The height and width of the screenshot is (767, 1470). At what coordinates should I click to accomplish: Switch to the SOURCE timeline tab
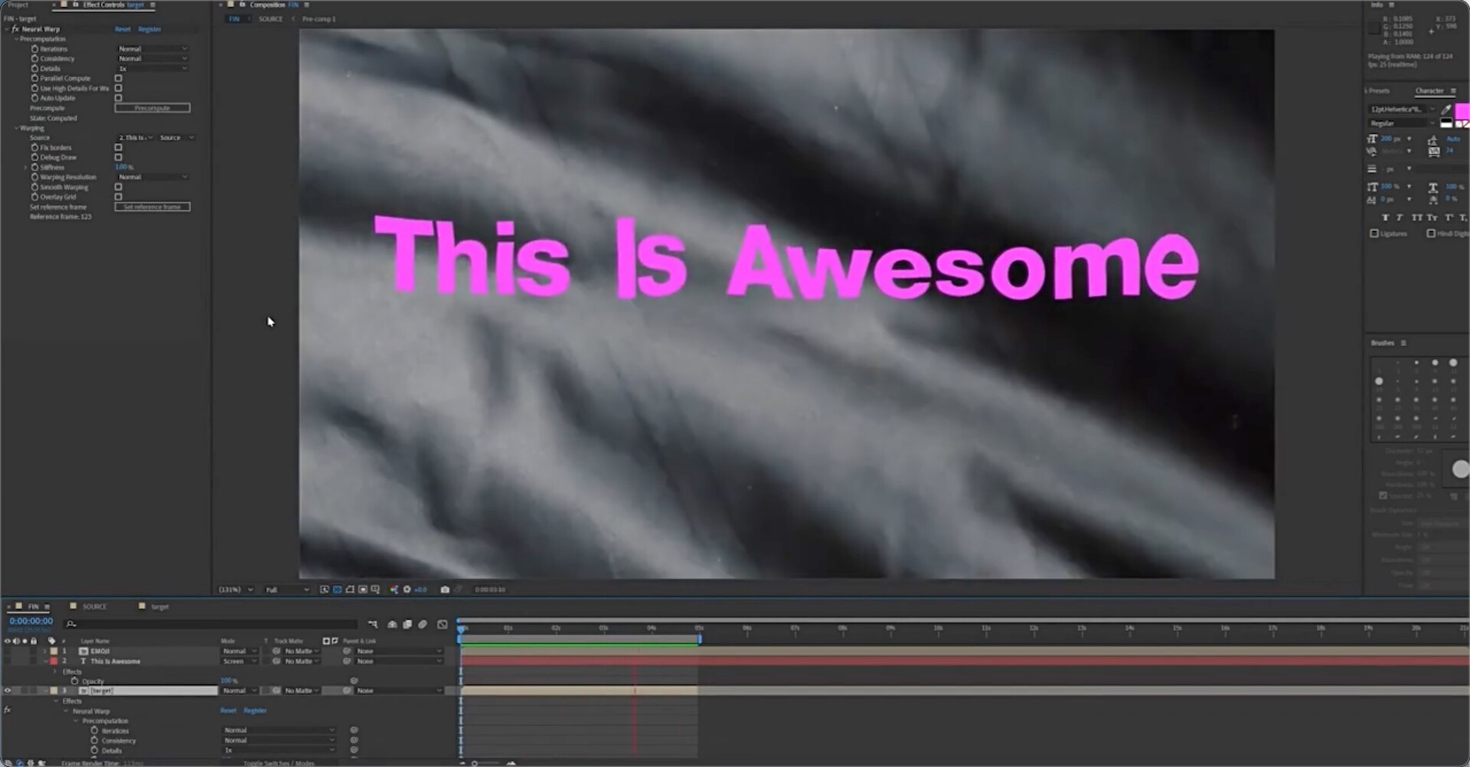(94, 607)
